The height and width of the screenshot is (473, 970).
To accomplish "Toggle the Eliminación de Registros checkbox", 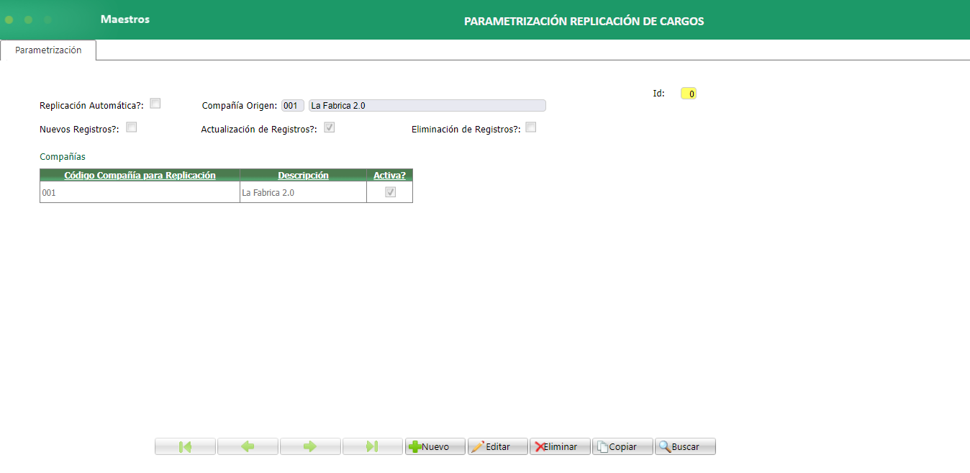I will pyautogui.click(x=531, y=127).
